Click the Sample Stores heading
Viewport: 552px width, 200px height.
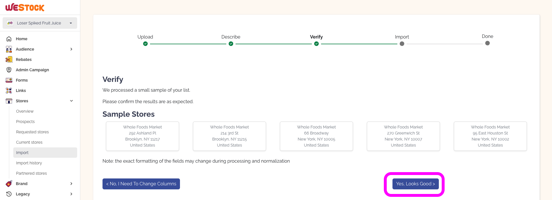(128, 114)
